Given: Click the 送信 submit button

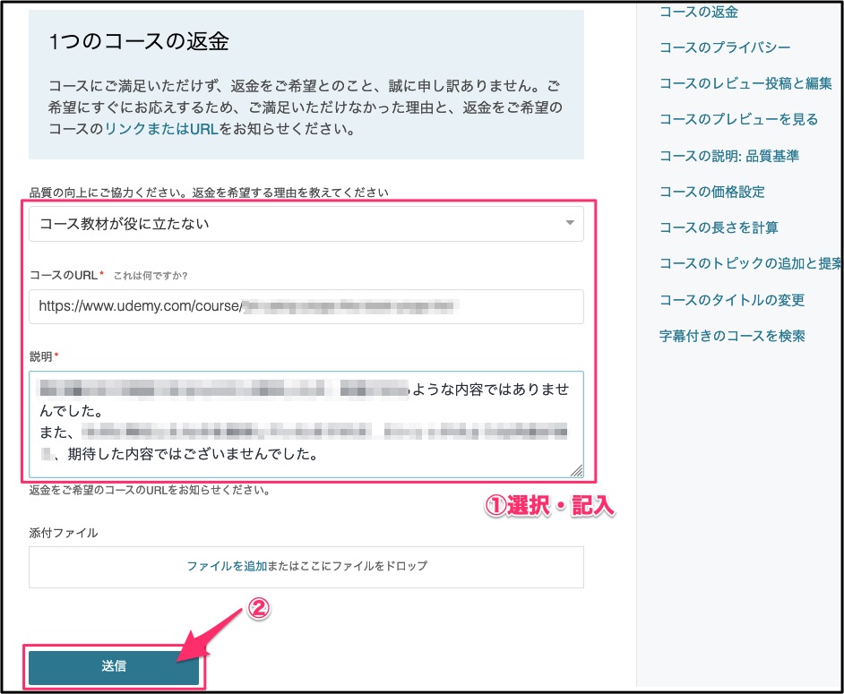Looking at the screenshot, I should pyautogui.click(x=114, y=666).
